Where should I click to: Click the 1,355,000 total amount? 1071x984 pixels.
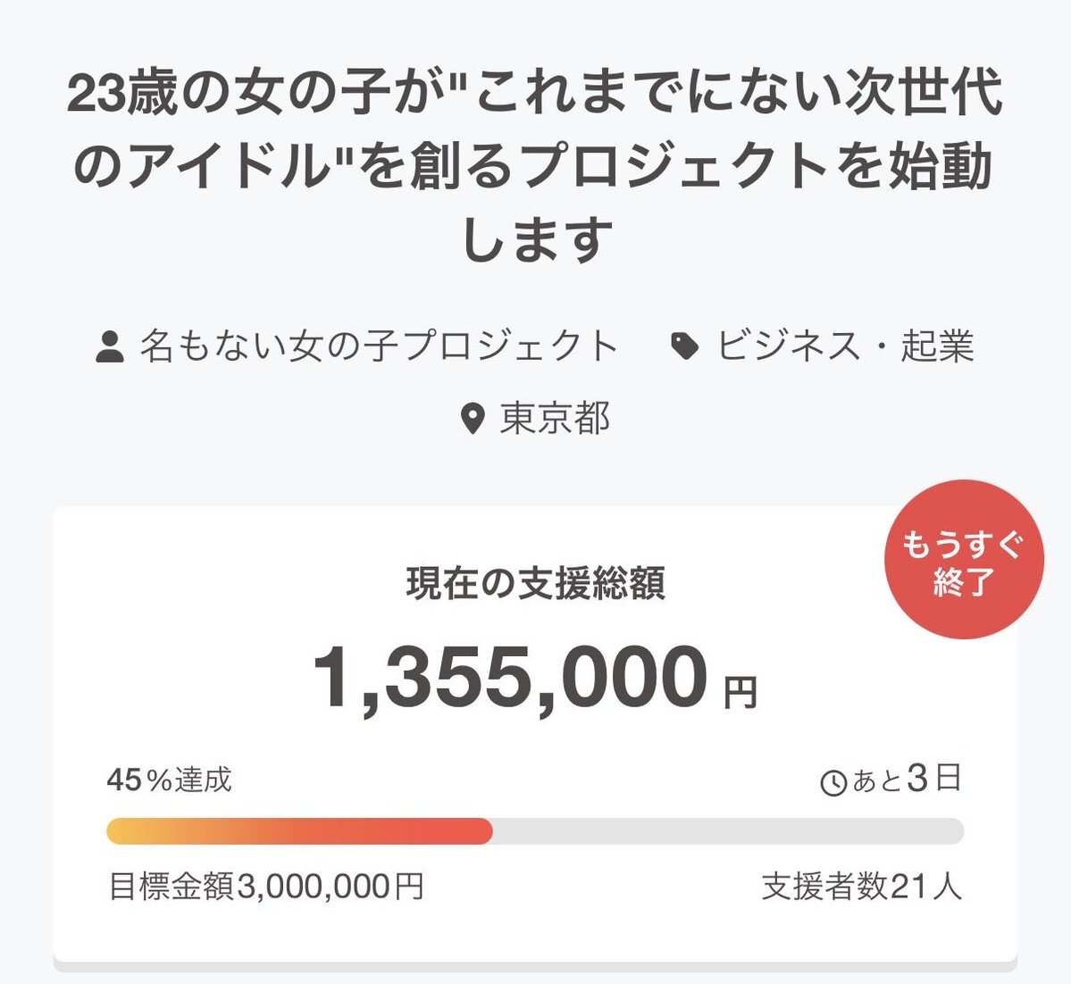(510, 678)
